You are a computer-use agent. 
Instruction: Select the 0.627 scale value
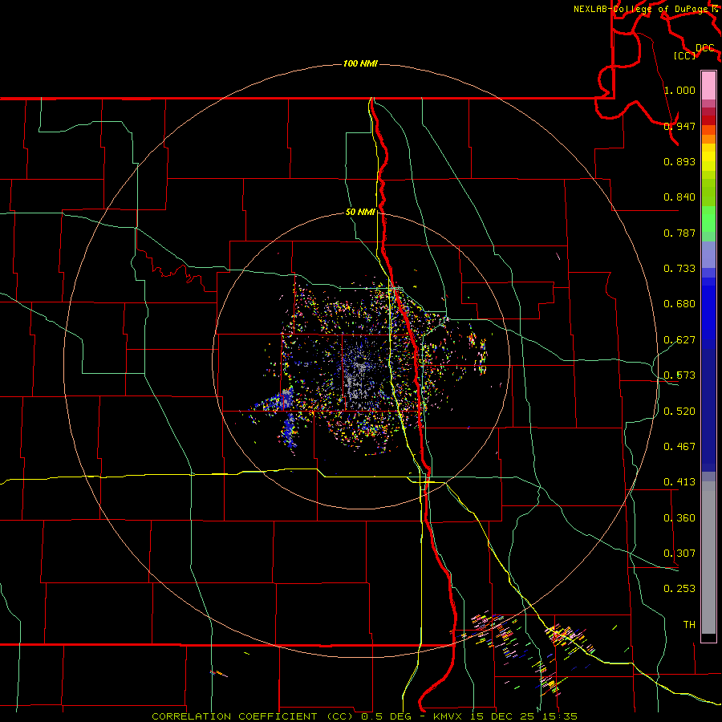[x=679, y=340]
